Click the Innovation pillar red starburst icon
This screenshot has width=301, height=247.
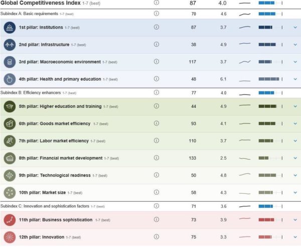[x=10, y=237]
